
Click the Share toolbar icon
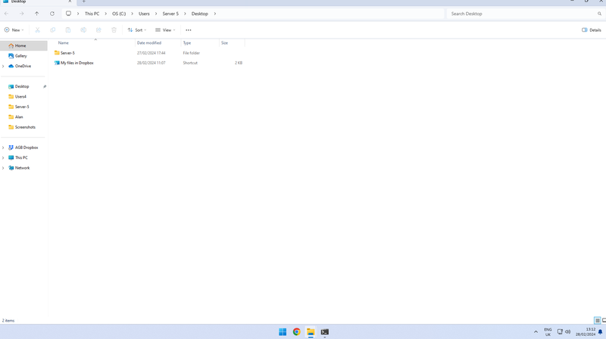tap(98, 30)
